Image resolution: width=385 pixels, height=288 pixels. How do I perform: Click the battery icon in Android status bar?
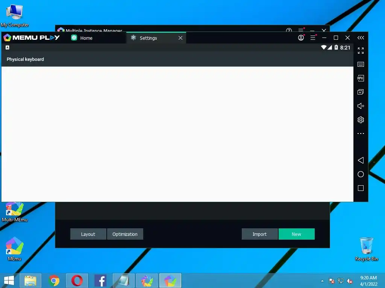336,47
